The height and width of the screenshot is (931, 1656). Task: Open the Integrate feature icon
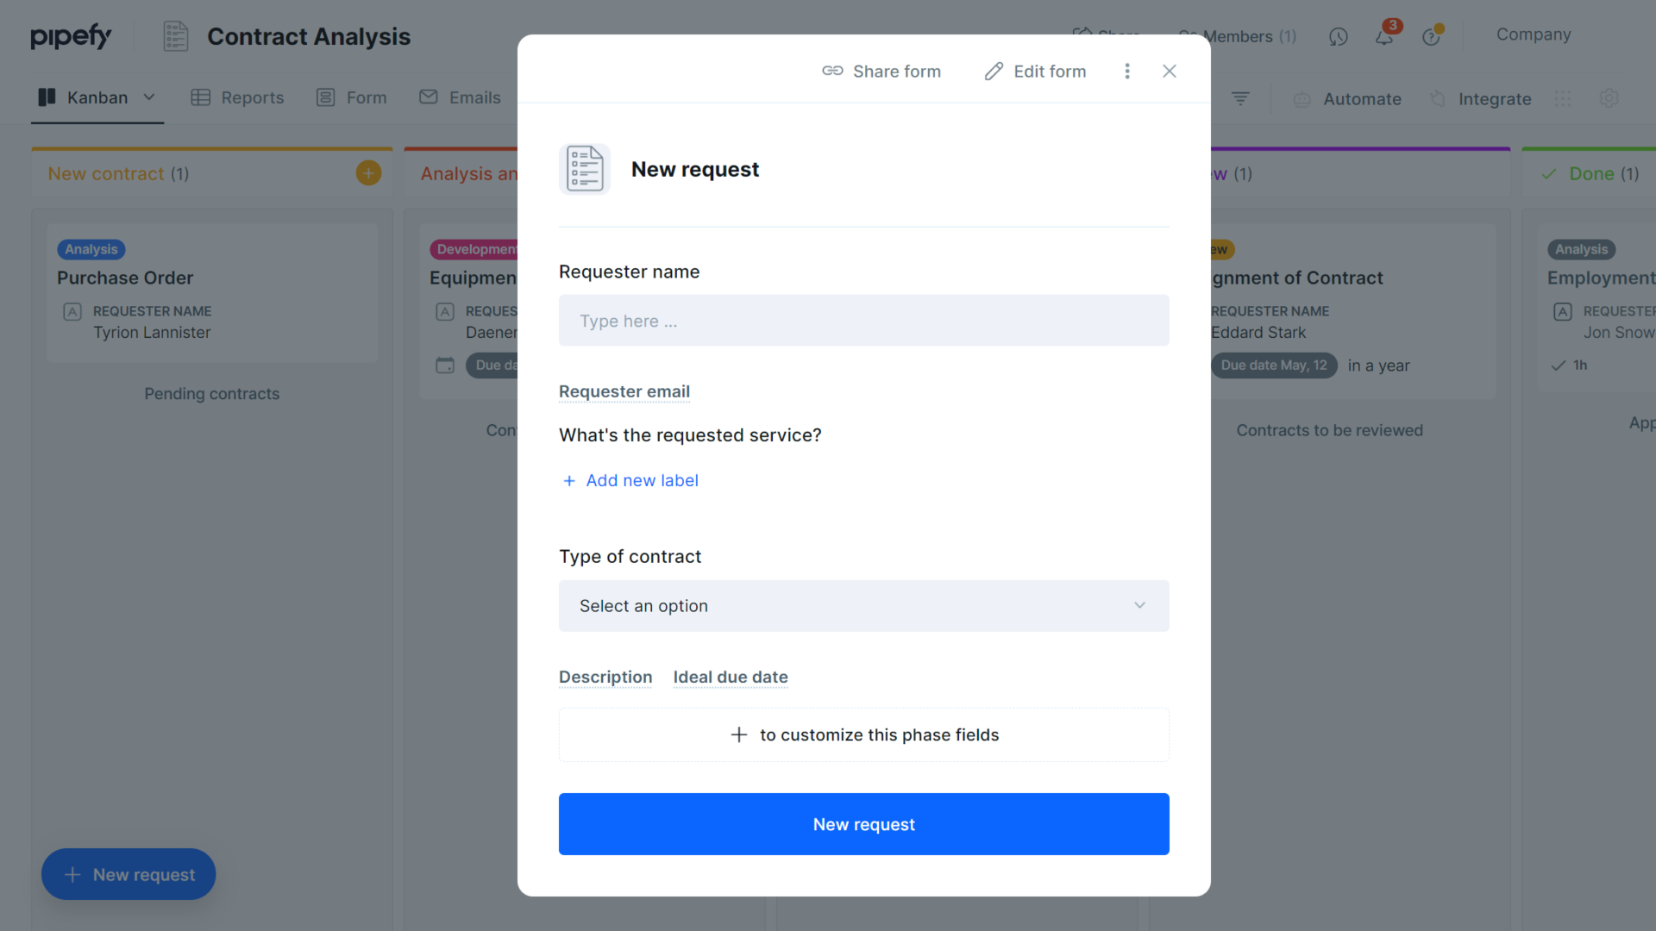[1437, 99]
